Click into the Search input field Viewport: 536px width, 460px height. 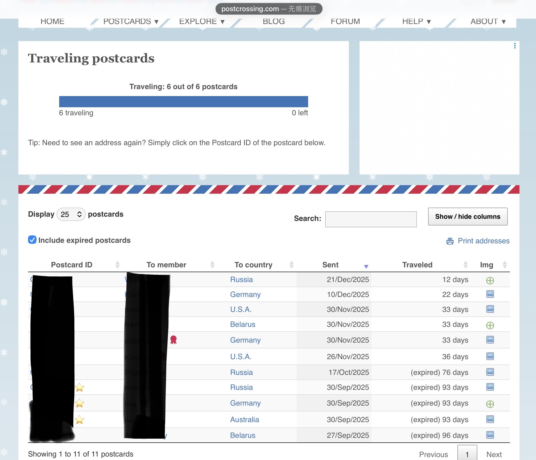(371, 219)
